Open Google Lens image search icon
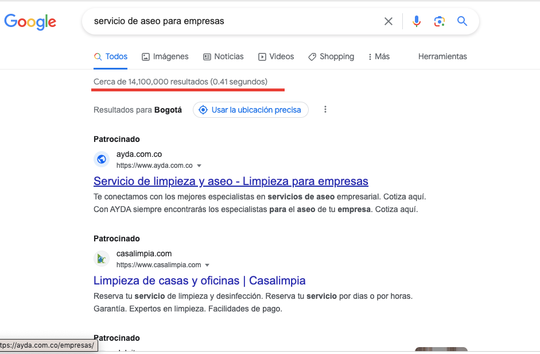This screenshot has height=354, width=540. 439,21
